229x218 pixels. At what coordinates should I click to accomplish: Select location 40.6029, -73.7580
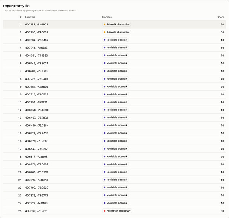tap(37, 141)
